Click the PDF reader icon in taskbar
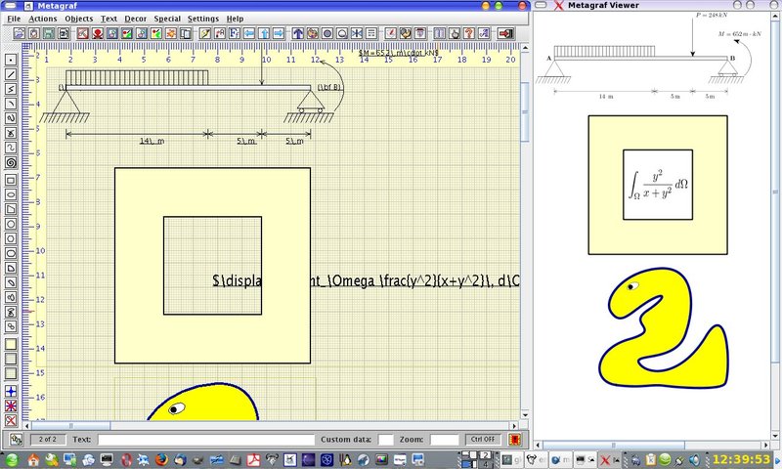Screen dimensions: 782x469 [253, 459]
